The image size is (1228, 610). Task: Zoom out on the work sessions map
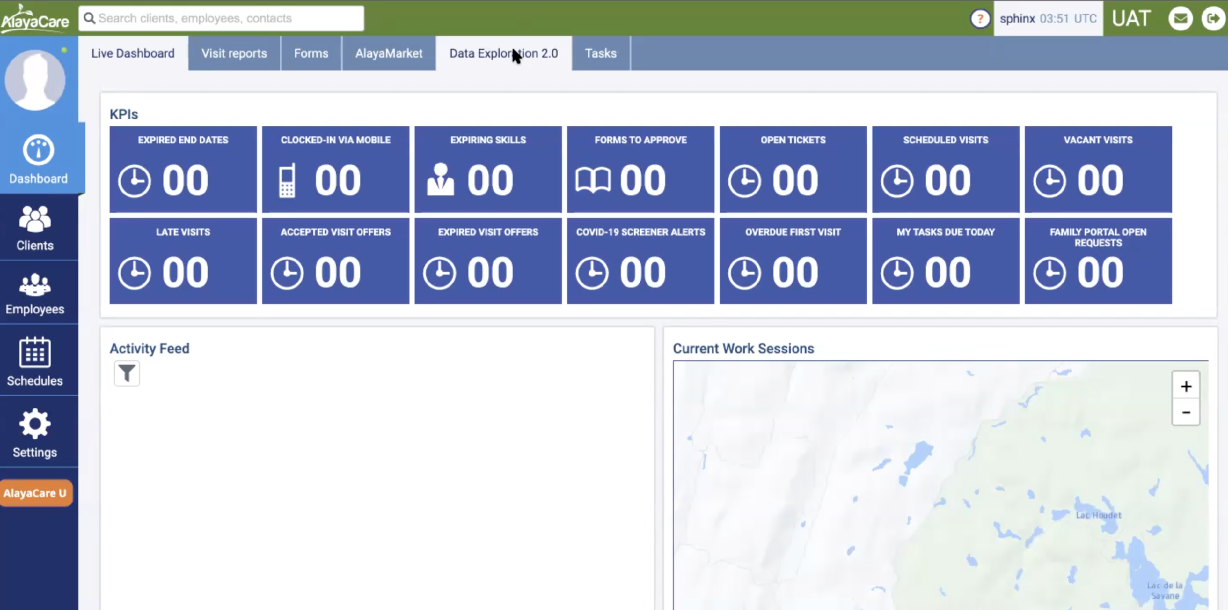pyautogui.click(x=1186, y=412)
